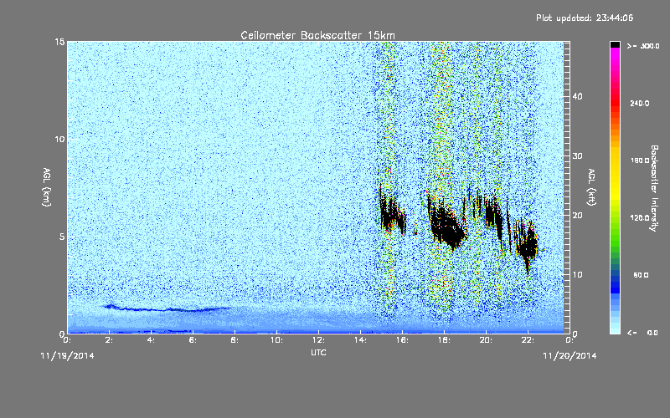Click the '2:' hour label on time axis
Image resolution: width=670 pixels, height=418 pixels.
[109, 340]
